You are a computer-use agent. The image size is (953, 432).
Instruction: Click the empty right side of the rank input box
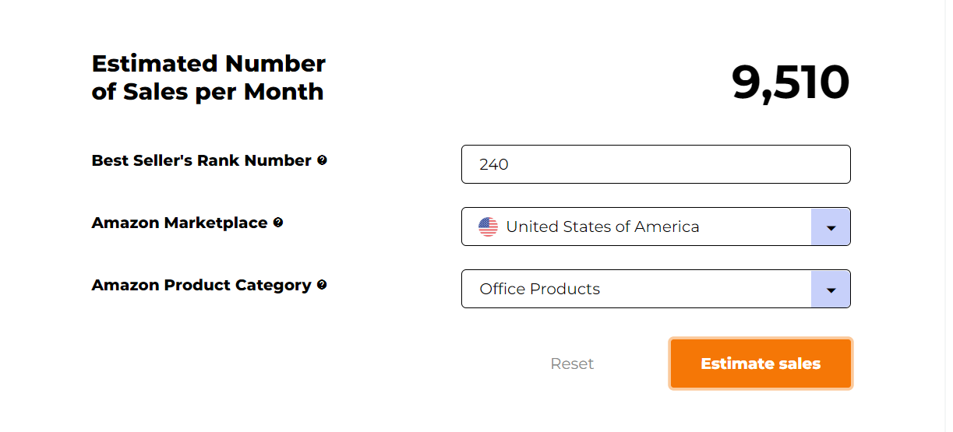pos(740,164)
